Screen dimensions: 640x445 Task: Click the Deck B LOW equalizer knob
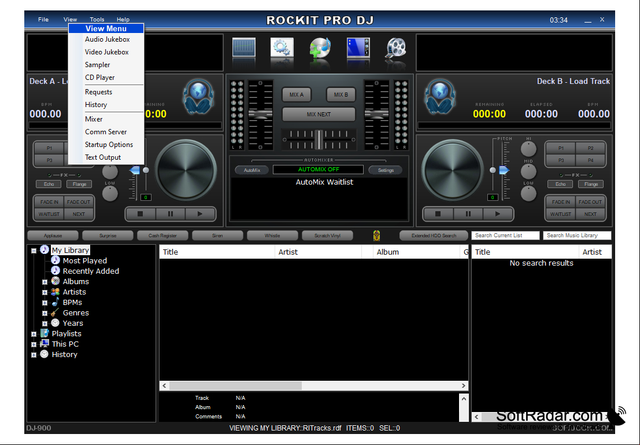pyautogui.click(x=528, y=193)
